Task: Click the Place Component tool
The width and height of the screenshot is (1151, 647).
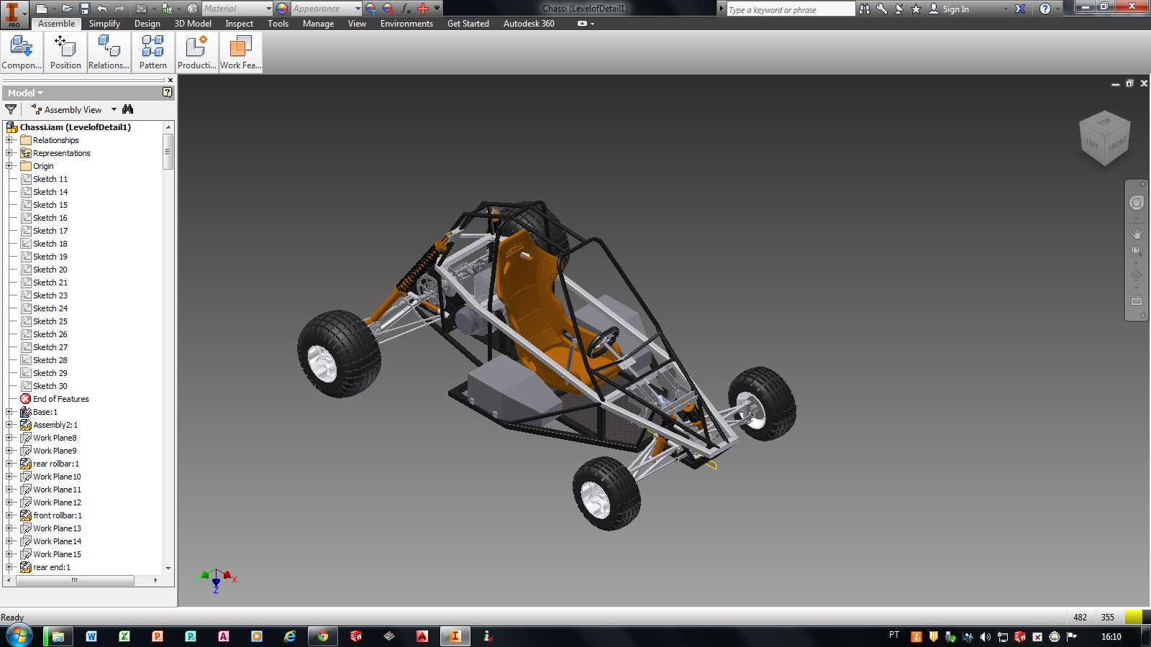Action: (22, 52)
